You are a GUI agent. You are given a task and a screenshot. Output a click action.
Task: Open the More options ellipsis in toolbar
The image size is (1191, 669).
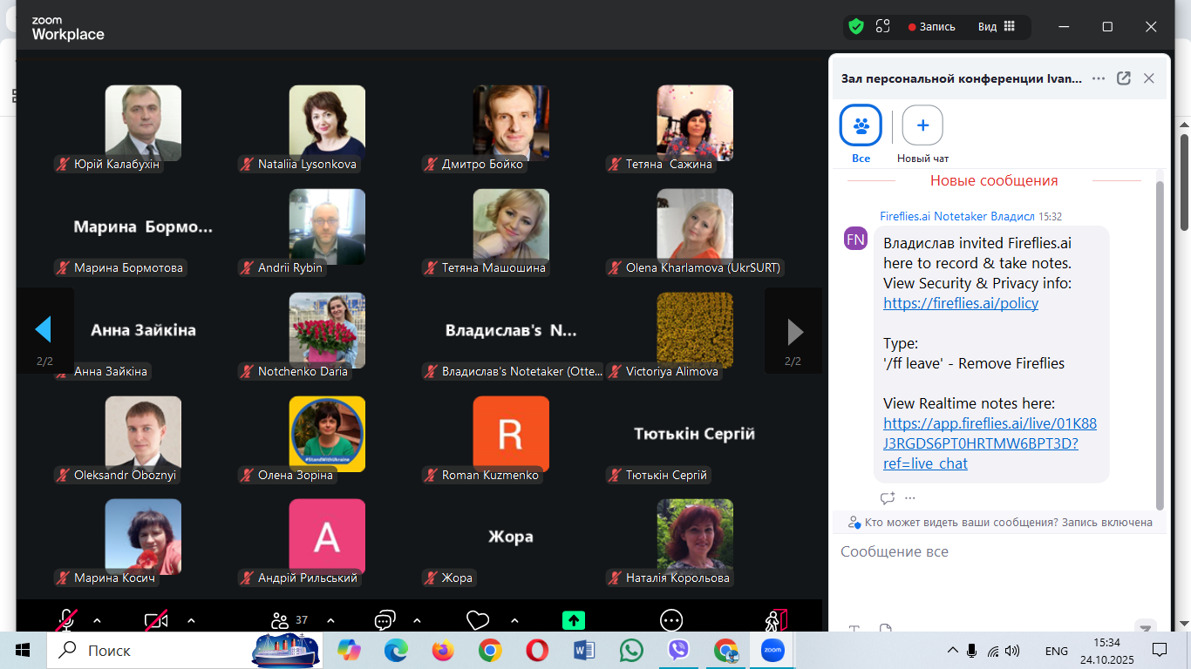pyautogui.click(x=670, y=620)
